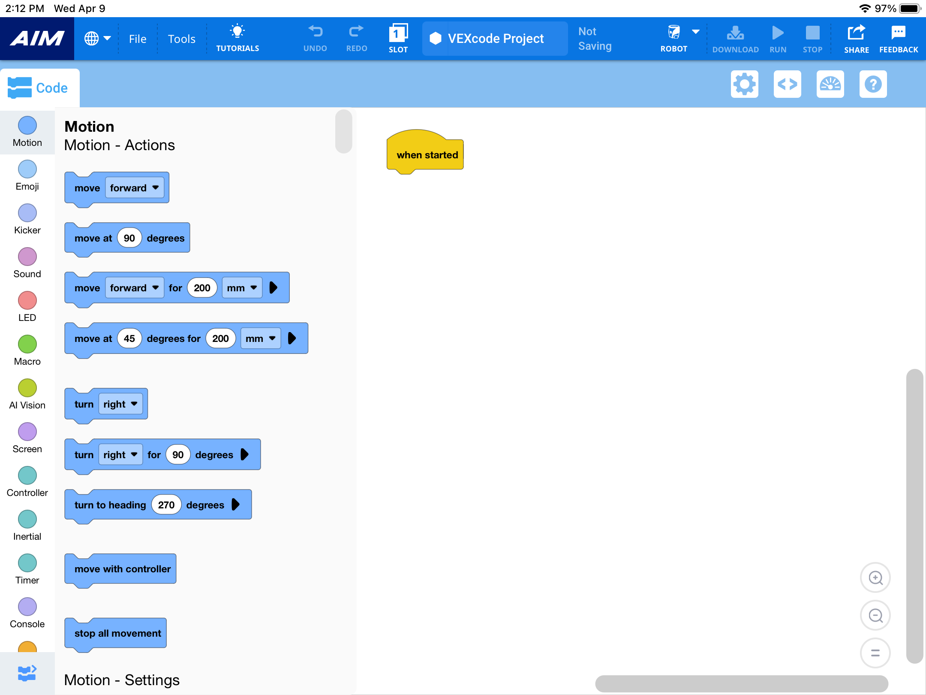Expand the language selector globe dropdown
Image resolution: width=926 pixels, height=695 pixels.
point(97,38)
